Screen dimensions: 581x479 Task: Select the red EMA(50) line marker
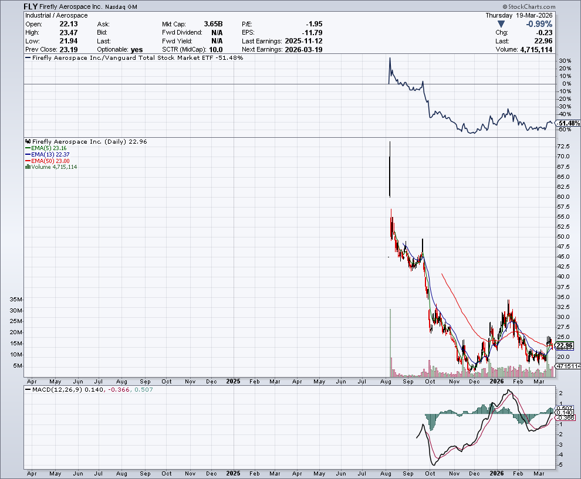27,160
